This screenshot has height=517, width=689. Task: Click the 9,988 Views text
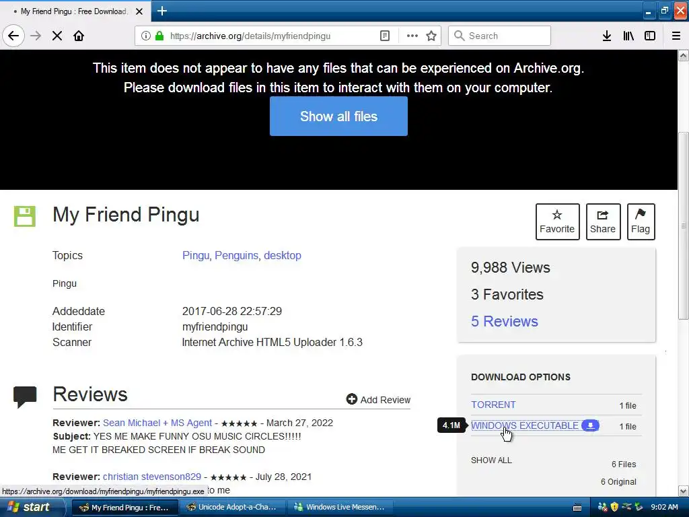point(511,268)
